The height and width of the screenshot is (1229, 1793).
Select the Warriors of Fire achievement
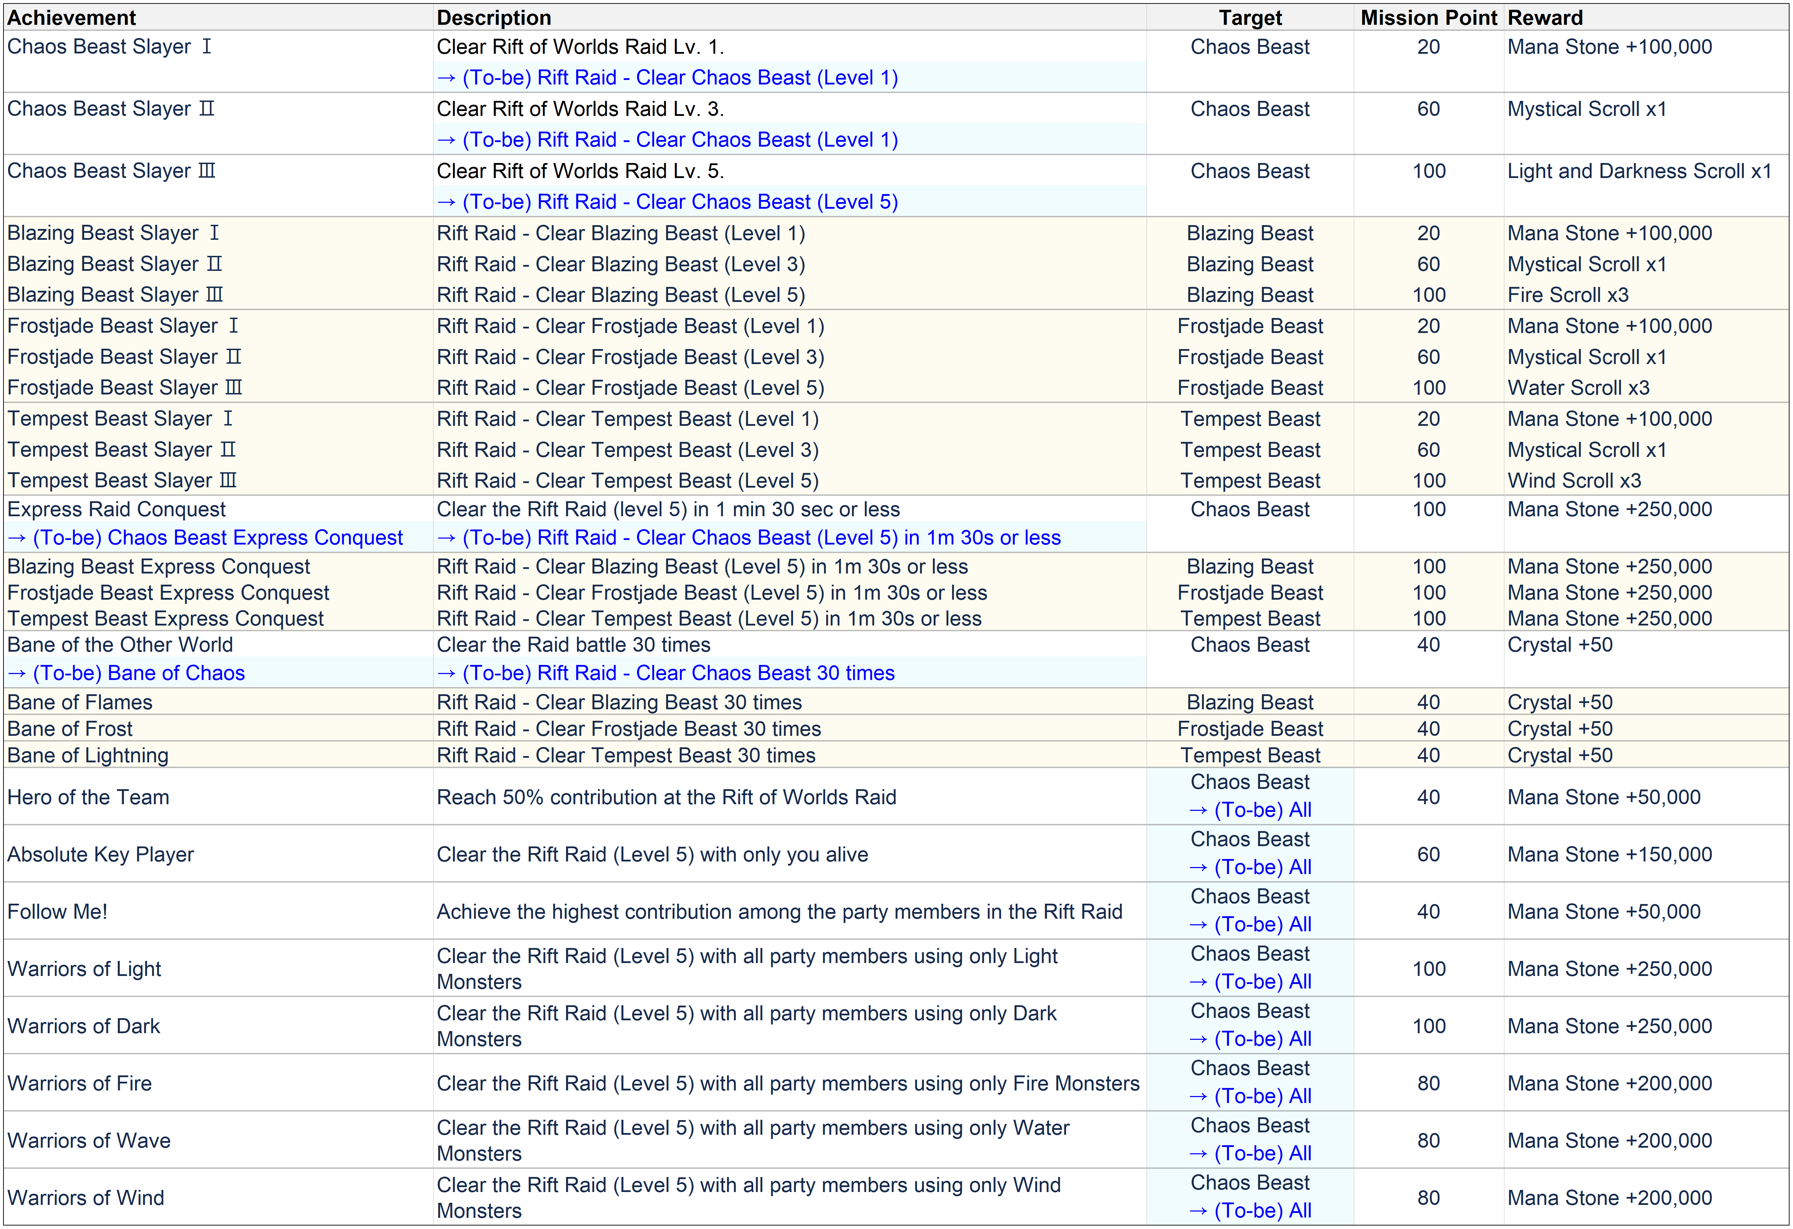coord(80,1083)
